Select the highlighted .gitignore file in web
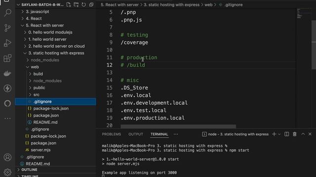Viewport: 316px width, 177px height. (x=55, y=102)
